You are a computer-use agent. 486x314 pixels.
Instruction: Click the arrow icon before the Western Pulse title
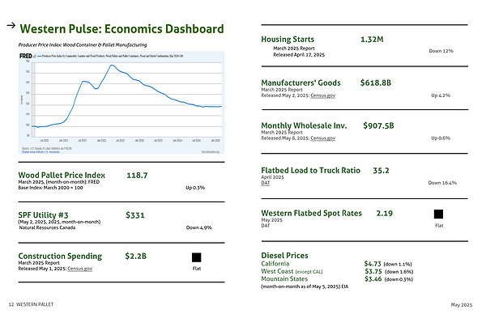(11, 25)
